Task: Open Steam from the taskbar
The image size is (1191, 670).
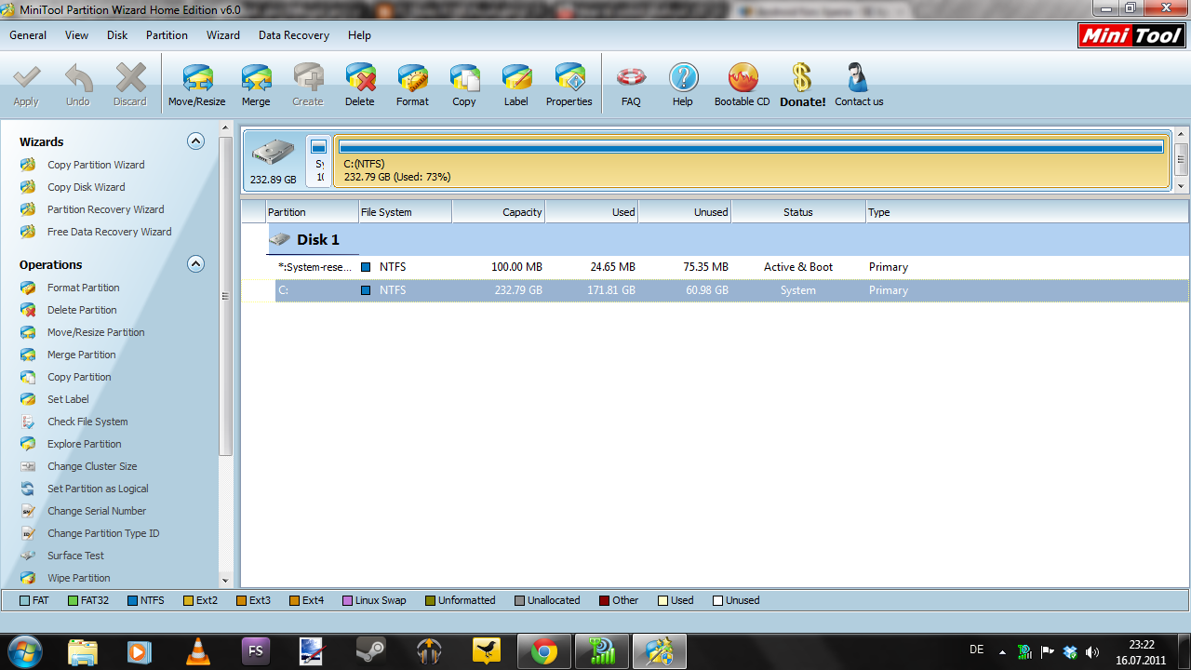Action: point(371,651)
